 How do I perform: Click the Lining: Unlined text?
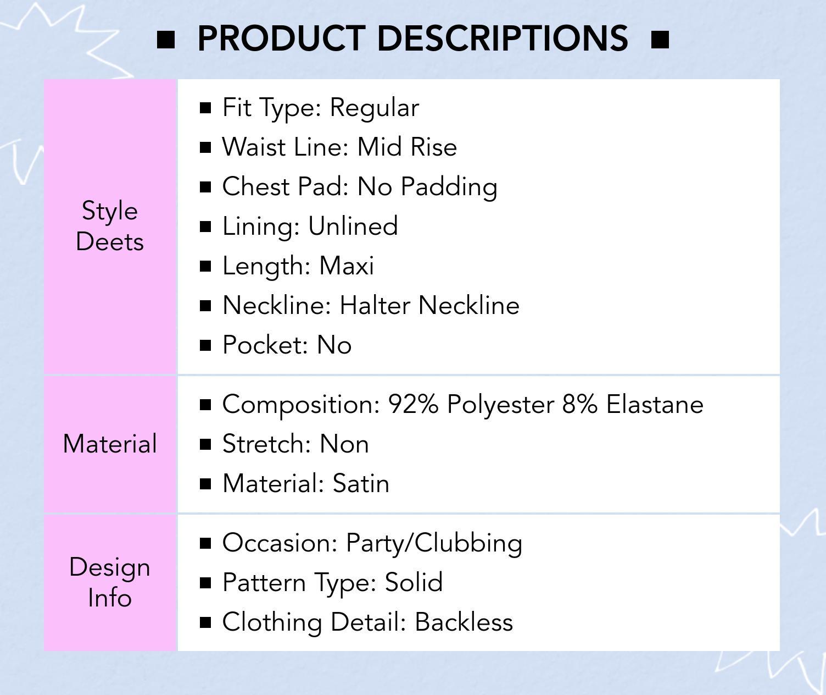[x=310, y=227]
